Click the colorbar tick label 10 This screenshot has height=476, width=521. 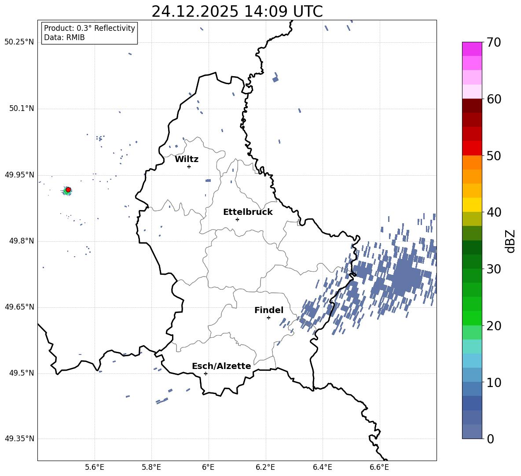[493, 382]
